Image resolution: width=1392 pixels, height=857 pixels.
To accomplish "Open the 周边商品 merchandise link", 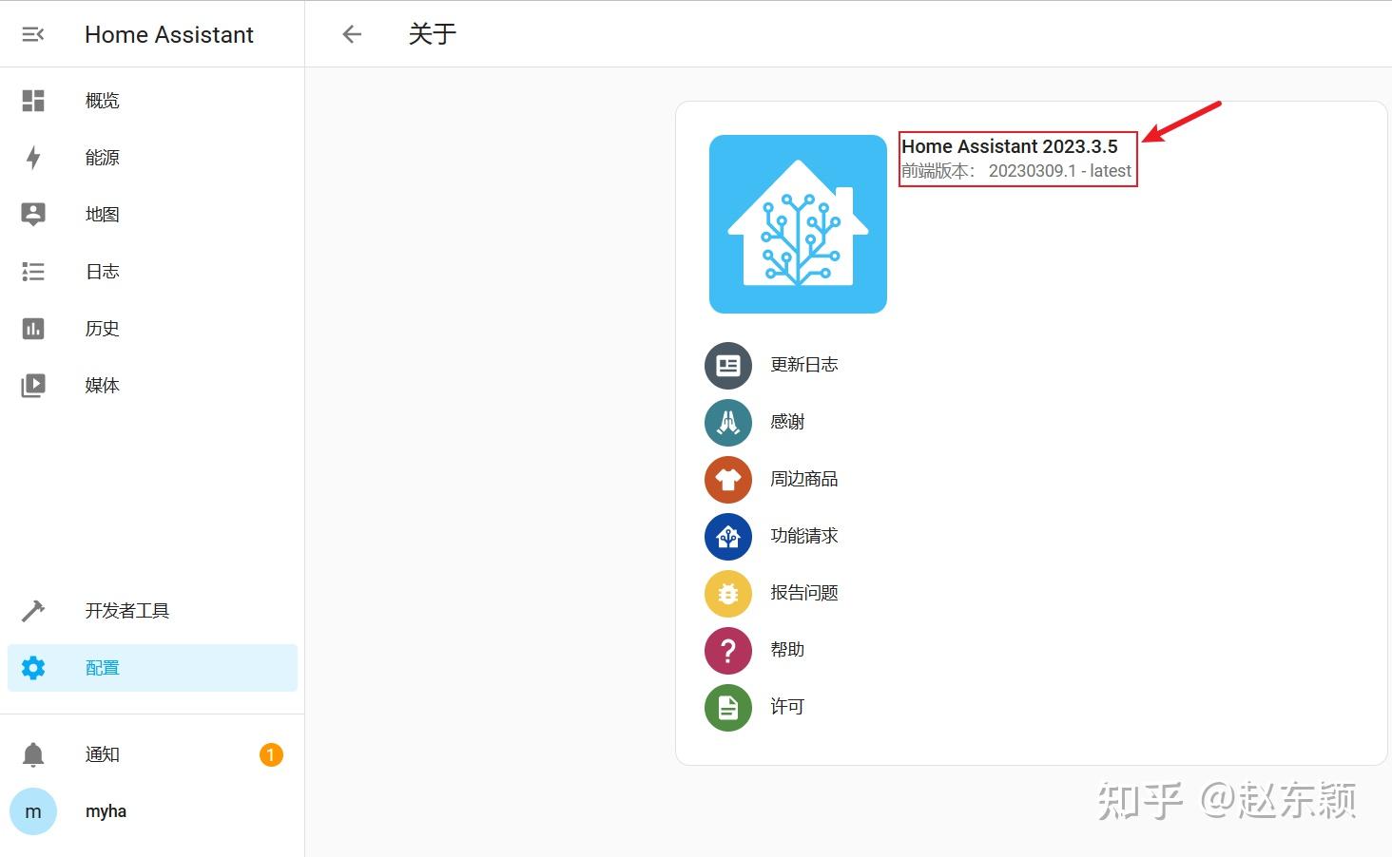I will pyautogui.click(x=804, y=479).
